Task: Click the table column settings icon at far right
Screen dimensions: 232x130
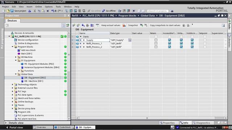Action: [223, 25]
